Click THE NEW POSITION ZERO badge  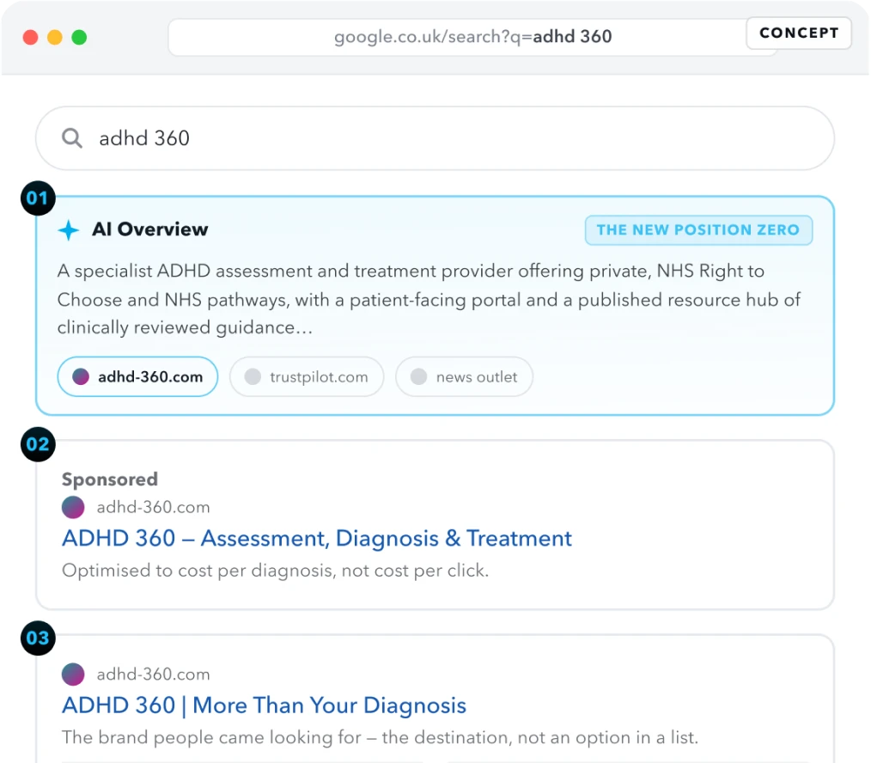point(698,230)
